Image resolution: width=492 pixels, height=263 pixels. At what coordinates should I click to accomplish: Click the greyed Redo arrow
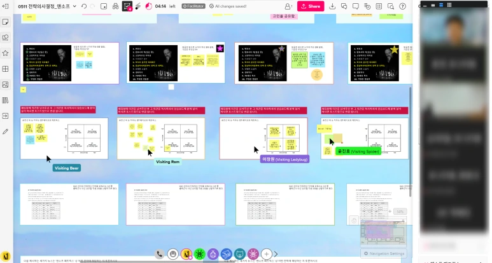[92, 6]
